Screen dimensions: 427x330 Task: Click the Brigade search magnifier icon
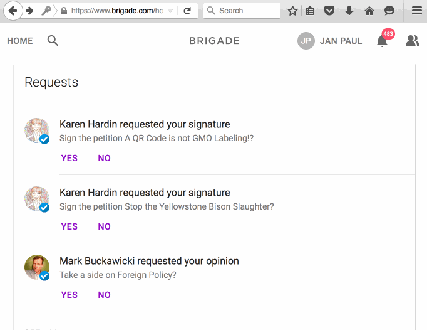click(x=53, y=41)
